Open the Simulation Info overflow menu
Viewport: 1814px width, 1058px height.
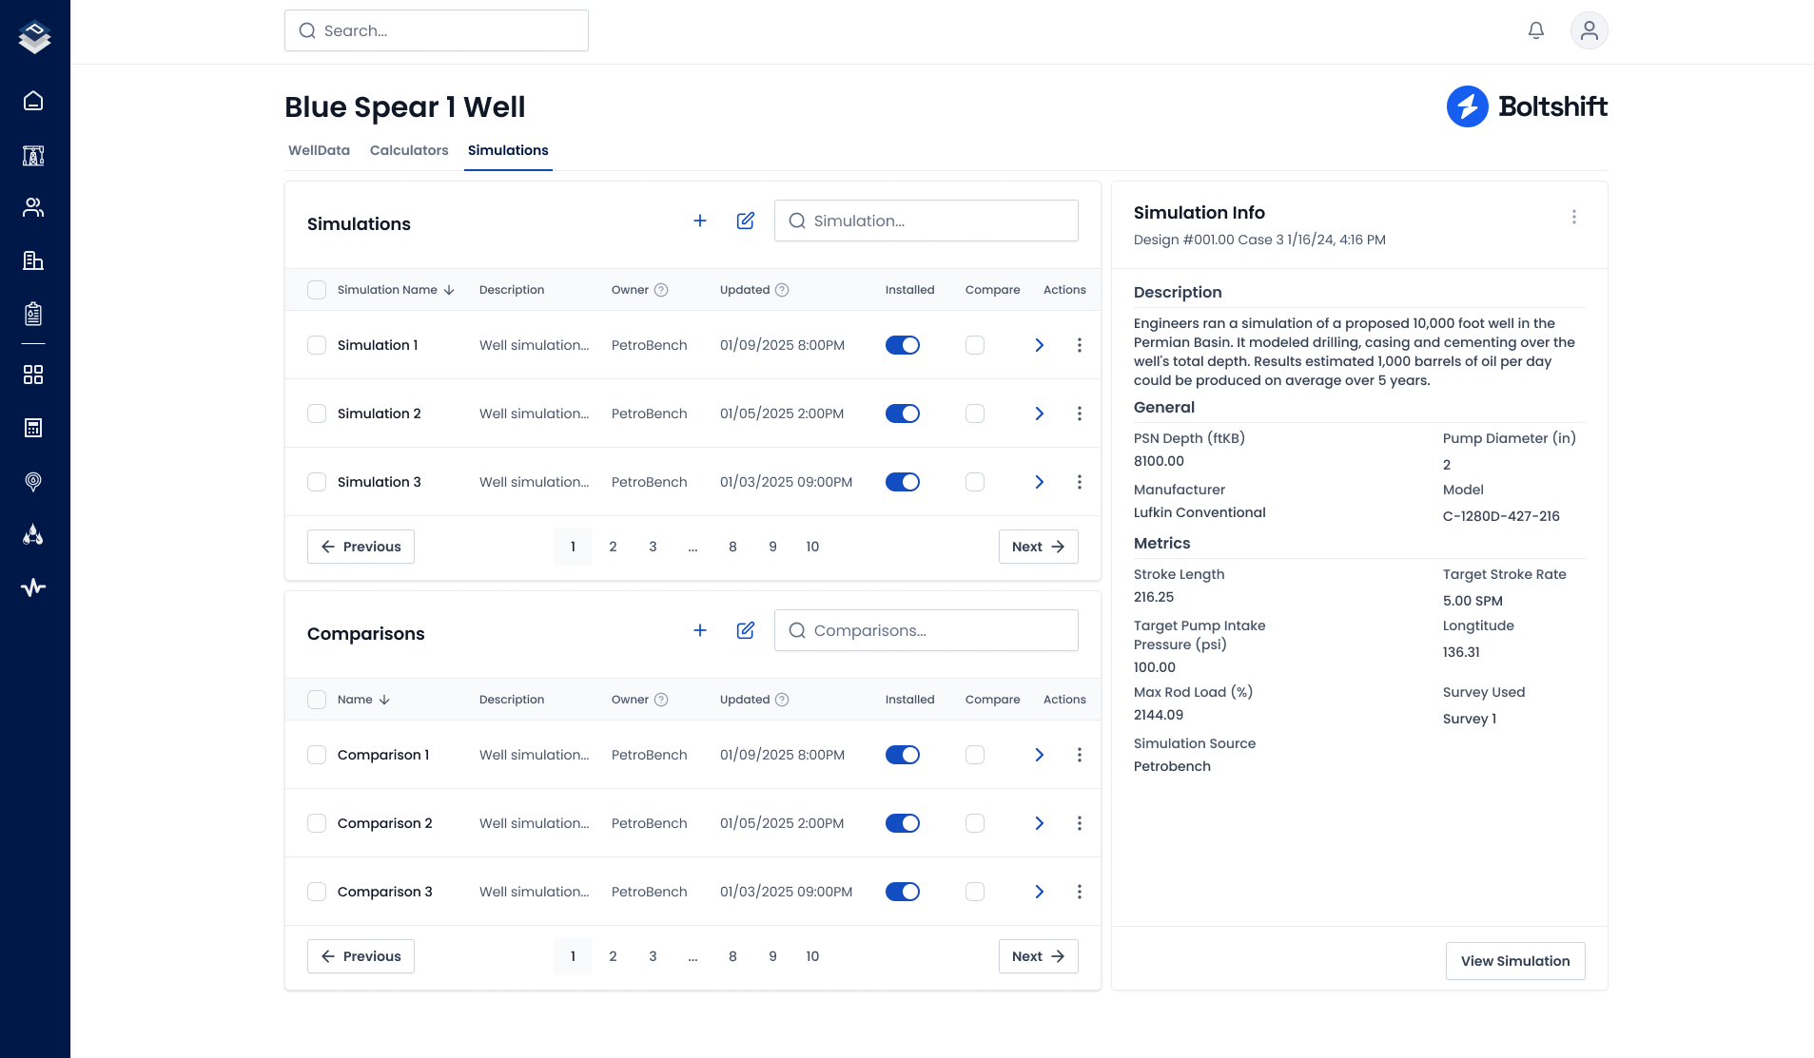coord(1574,217)
